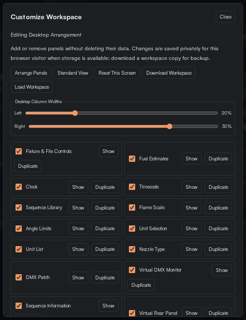Disable the Timecode panel checkbox

132,187
